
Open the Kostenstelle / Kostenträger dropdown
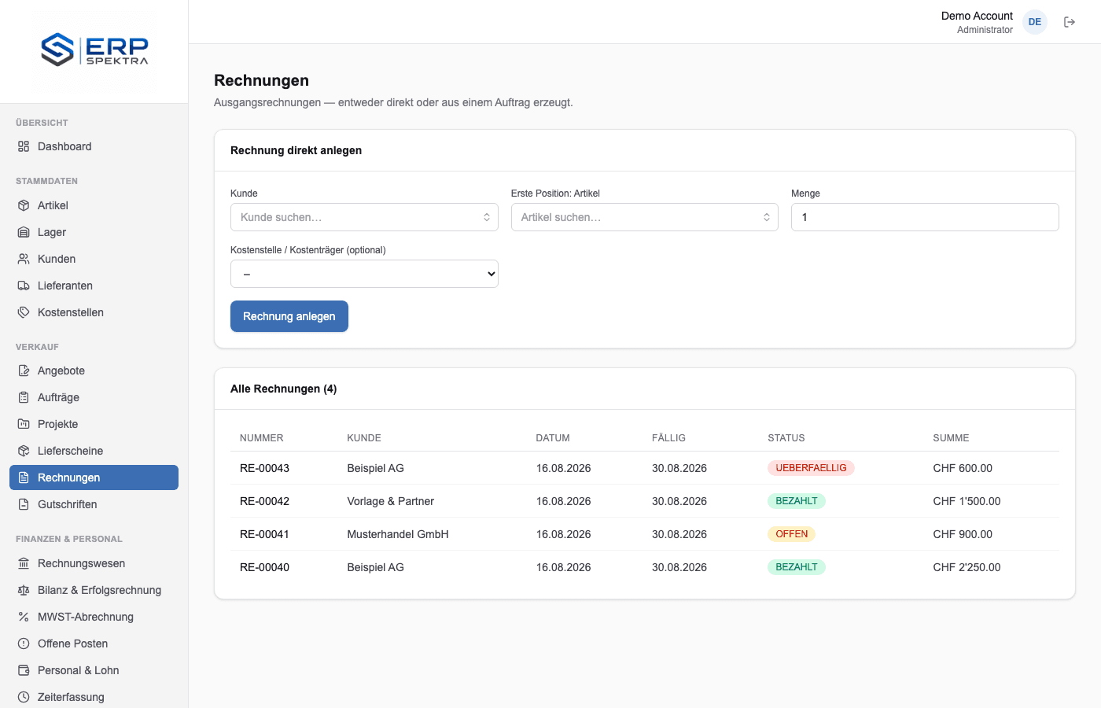(364, 274)
